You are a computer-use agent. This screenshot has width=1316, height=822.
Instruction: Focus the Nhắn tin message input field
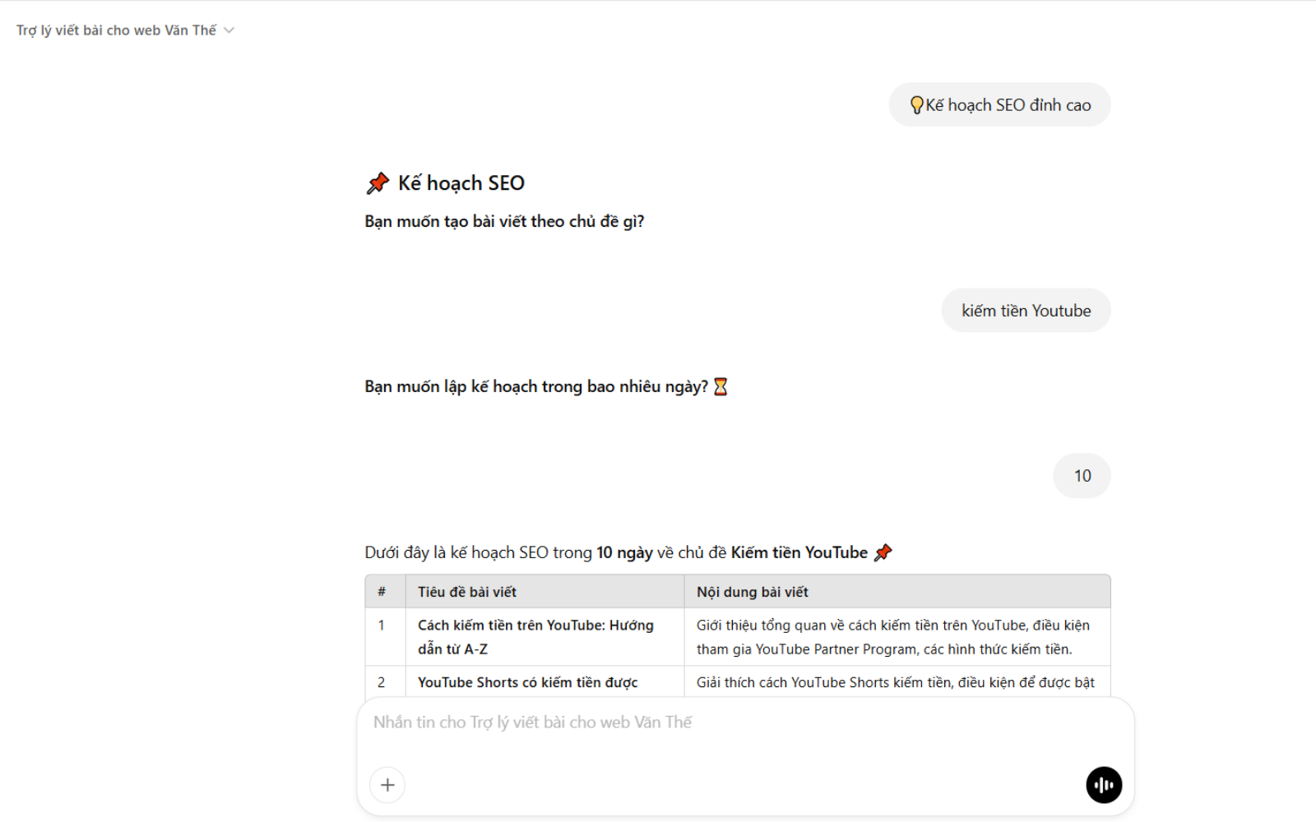[x=724, y=723]
